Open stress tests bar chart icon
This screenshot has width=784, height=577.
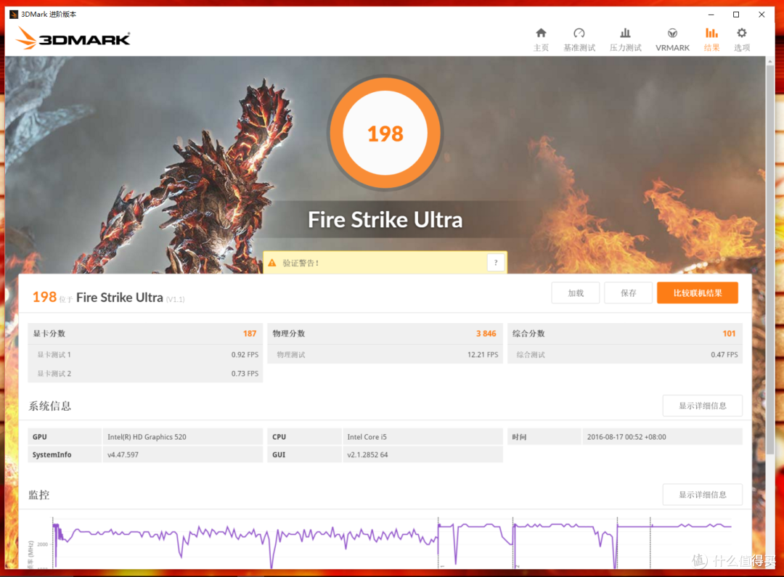tap(625, 33)
